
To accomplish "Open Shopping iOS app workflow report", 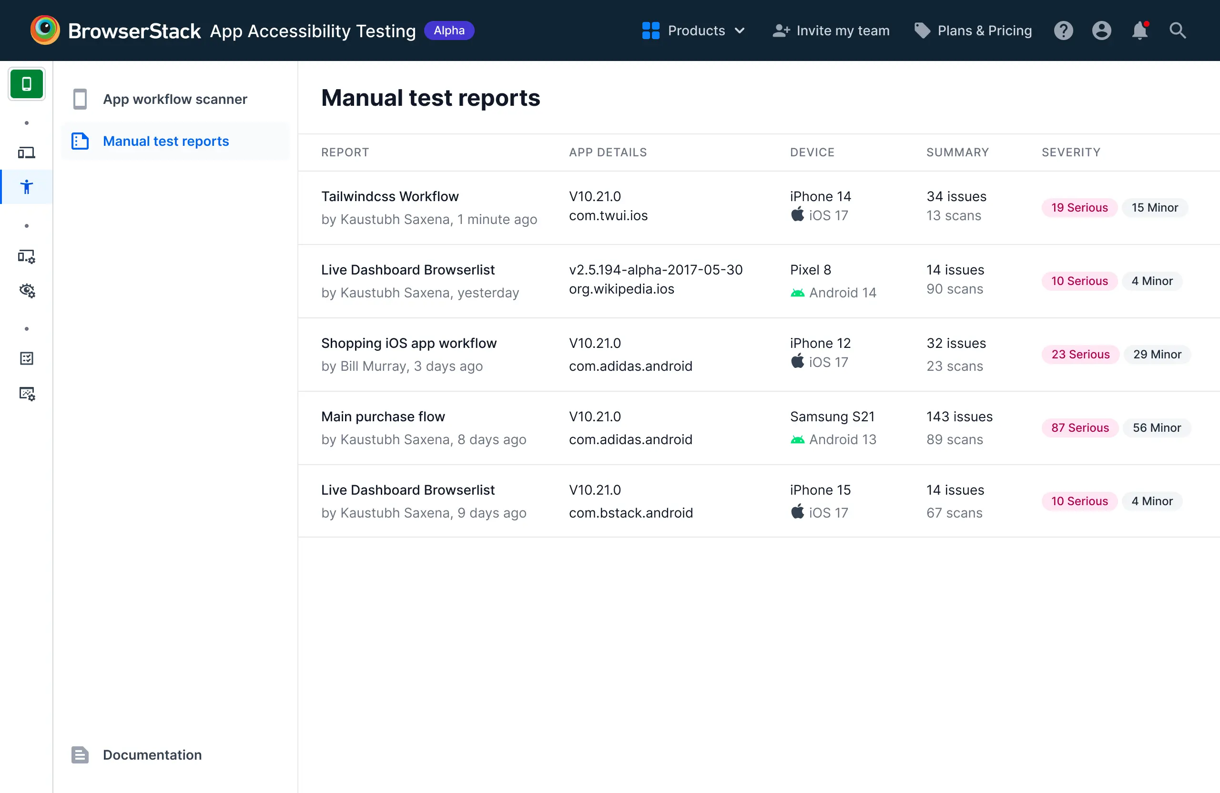I will pos(408,343).
